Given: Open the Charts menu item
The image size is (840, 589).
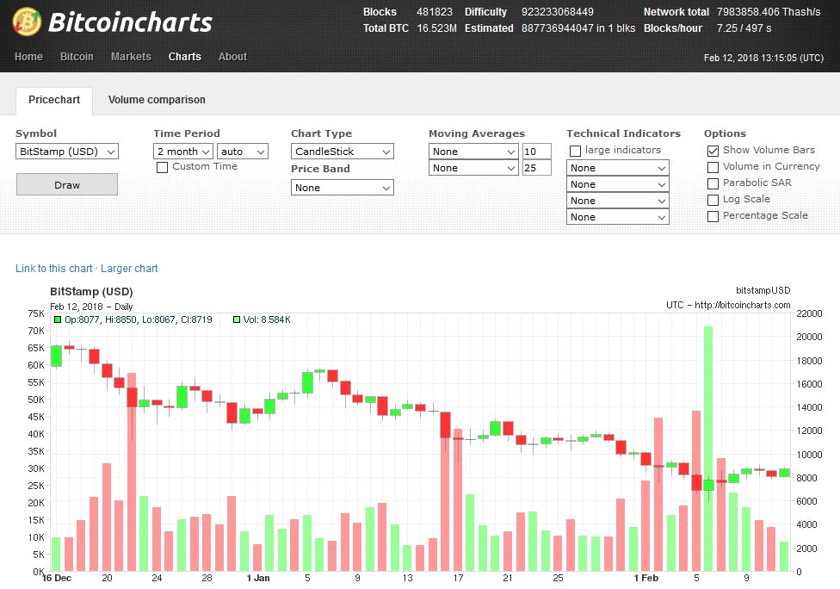Looking at the screenshot, I should (x=184, y=56).
